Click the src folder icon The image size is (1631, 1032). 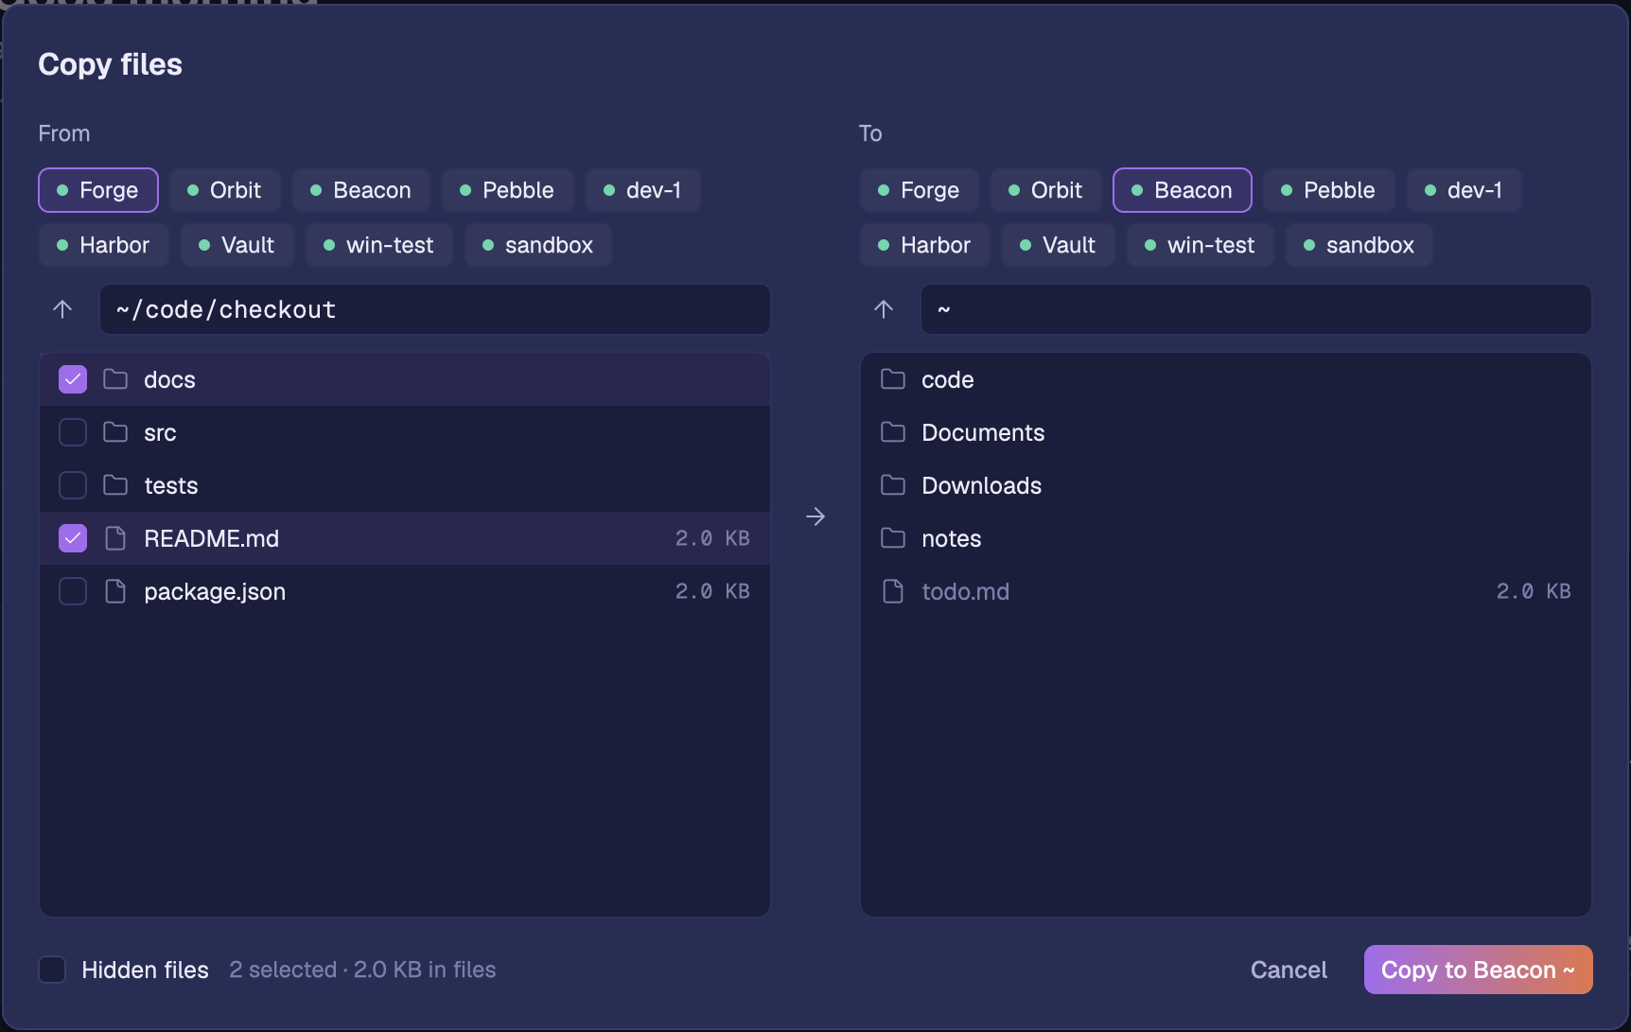[x=115, y=432]
